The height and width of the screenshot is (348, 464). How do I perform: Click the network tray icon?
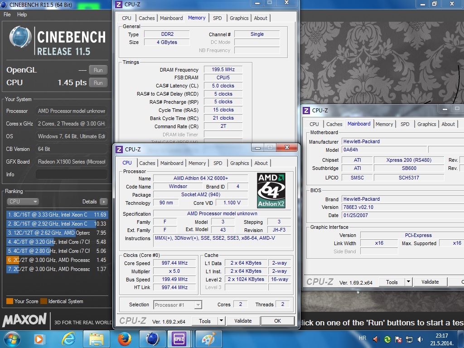409,339
